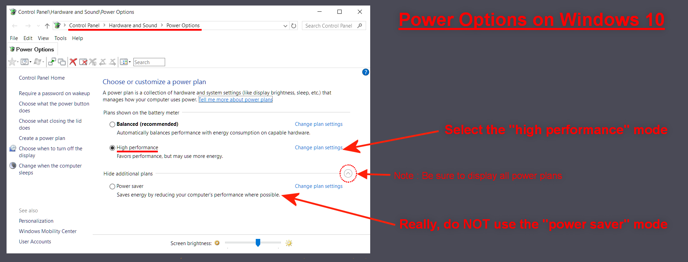The image size is (688, 262).
Task: Click the window with red X icon
Action: 83,62
